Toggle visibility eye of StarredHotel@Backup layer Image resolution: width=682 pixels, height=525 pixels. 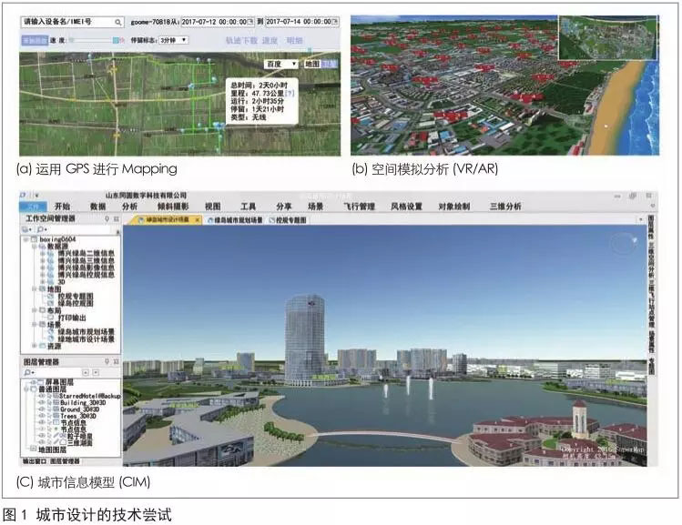[42, 397]
